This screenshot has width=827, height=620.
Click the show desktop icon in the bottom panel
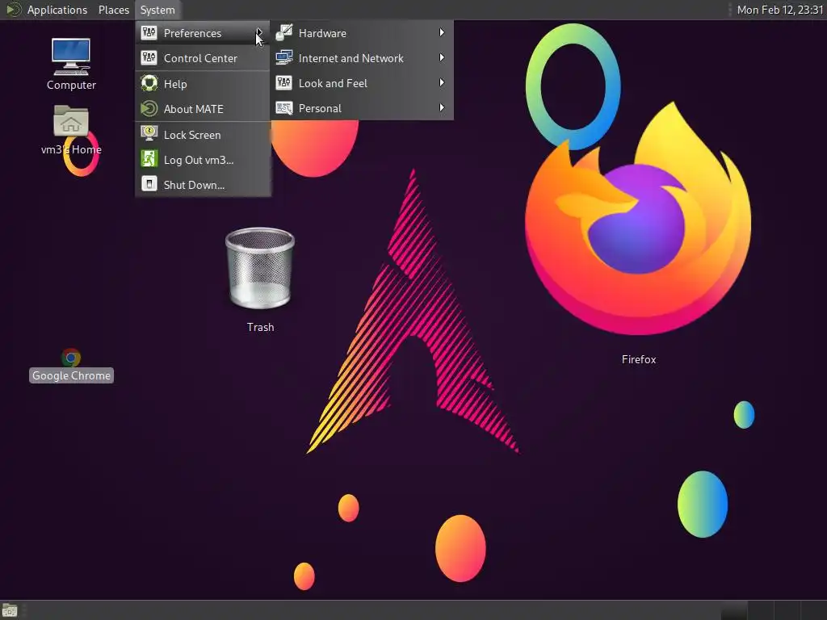tap(10, 610)
